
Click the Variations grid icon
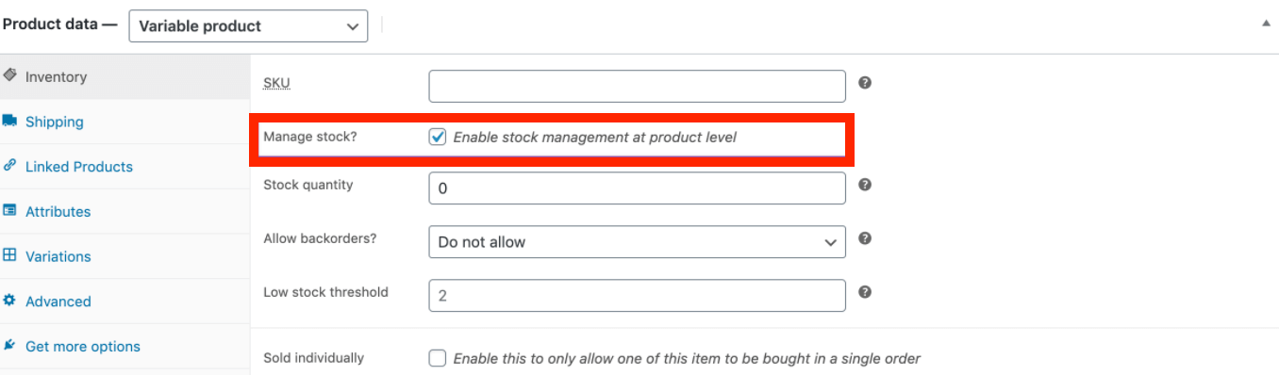(9, 255)
